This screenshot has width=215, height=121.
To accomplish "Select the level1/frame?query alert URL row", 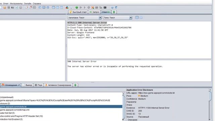I will coord(61,100).
